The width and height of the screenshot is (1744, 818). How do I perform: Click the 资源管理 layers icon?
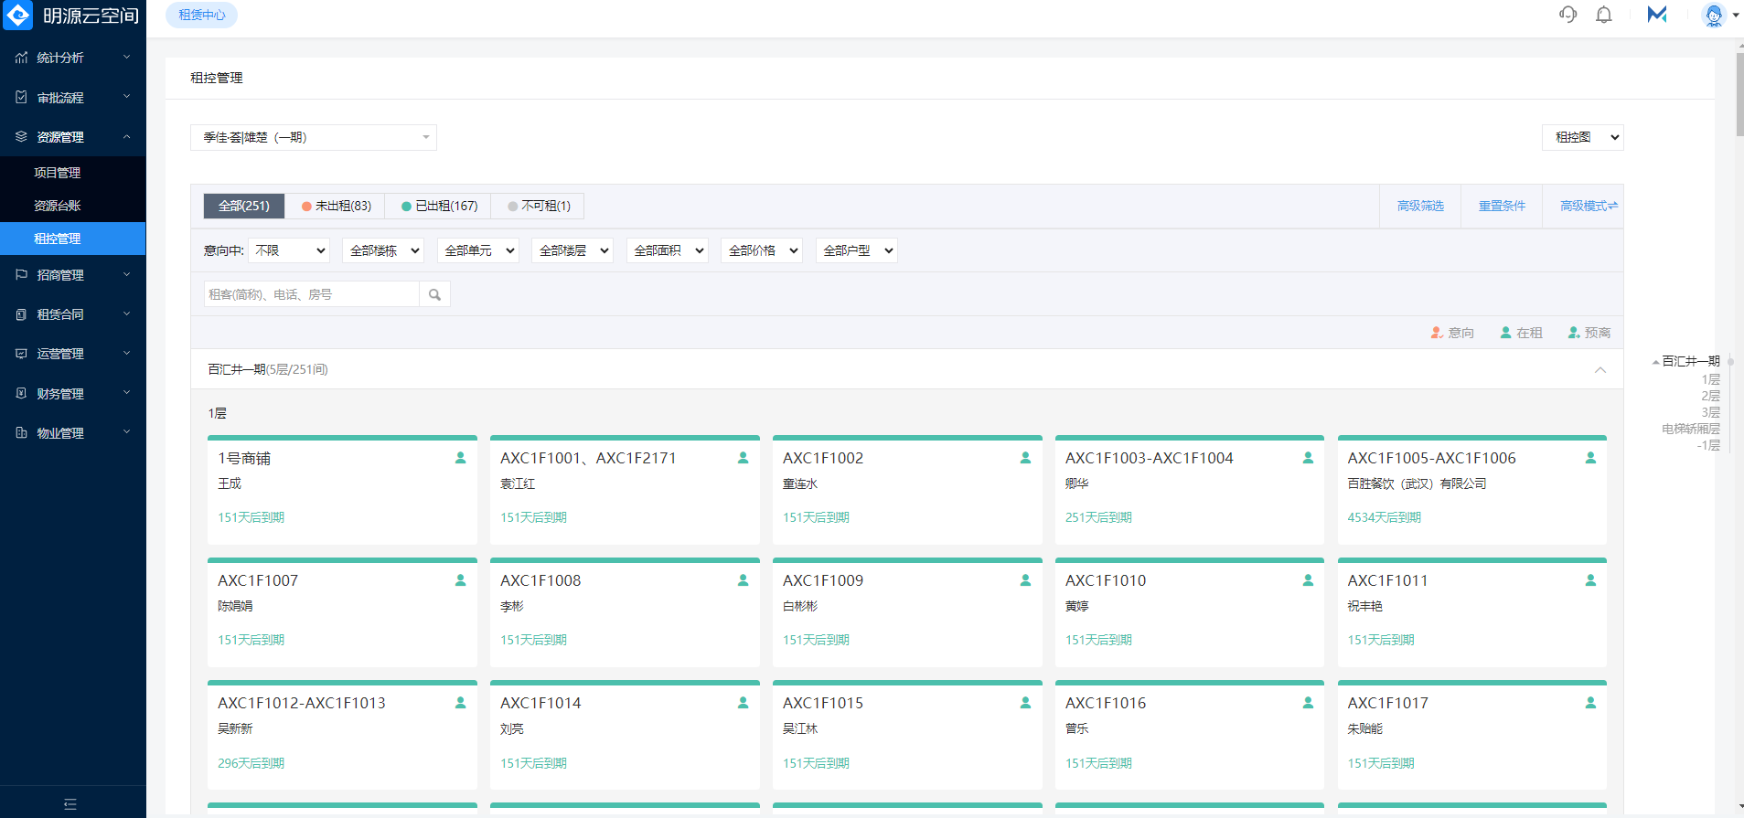tap(21, 136)
